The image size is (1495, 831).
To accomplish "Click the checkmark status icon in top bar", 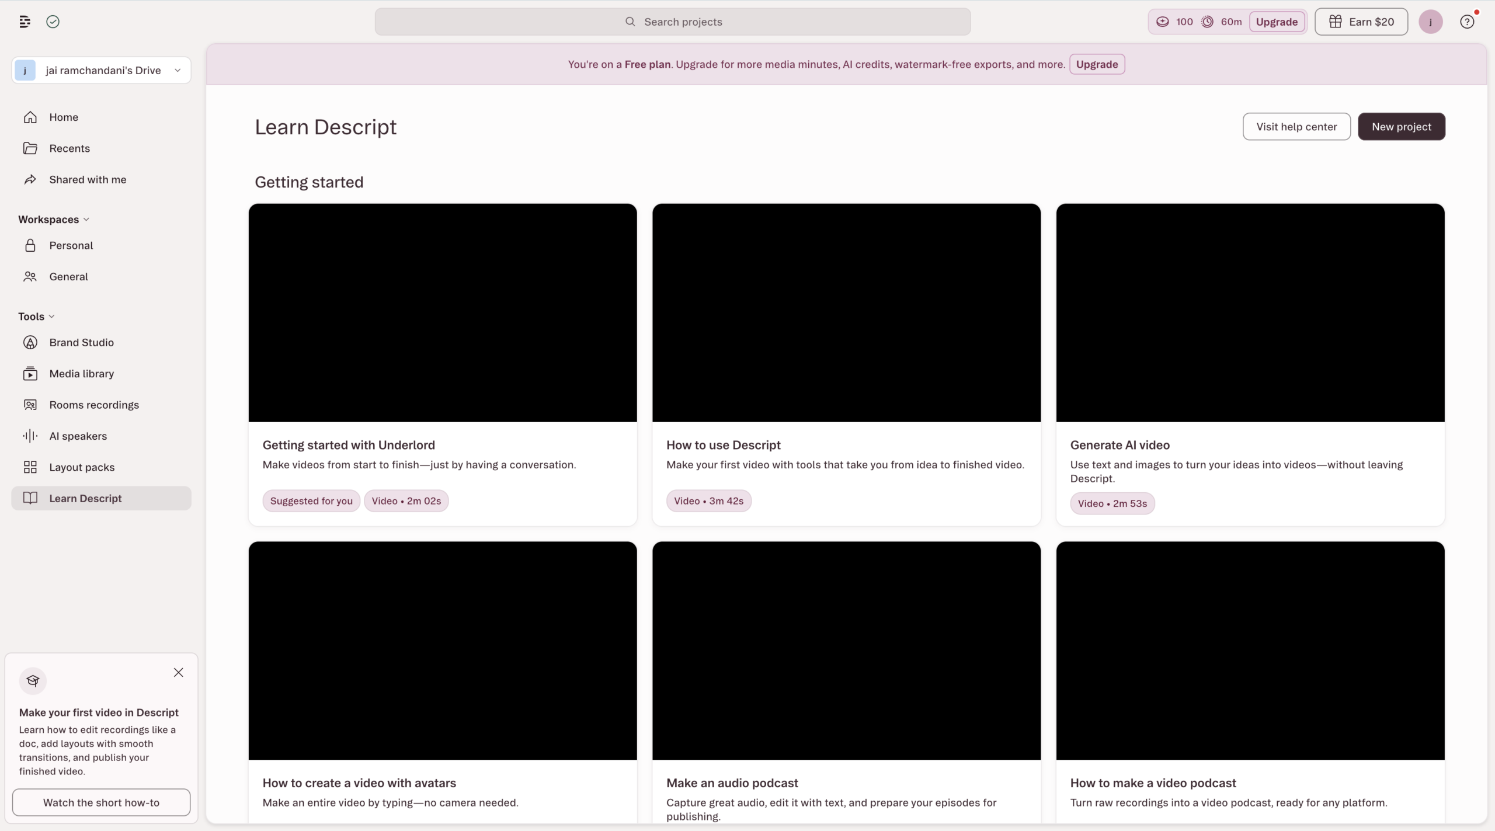I will point(53,22).
